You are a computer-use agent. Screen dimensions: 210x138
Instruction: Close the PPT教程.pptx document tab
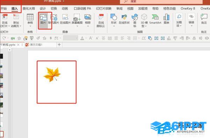click(18, 45)
